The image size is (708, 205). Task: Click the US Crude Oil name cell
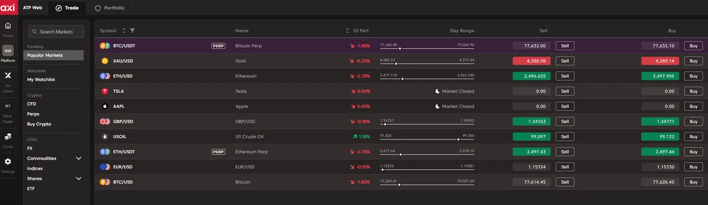[x=249, y=136]
